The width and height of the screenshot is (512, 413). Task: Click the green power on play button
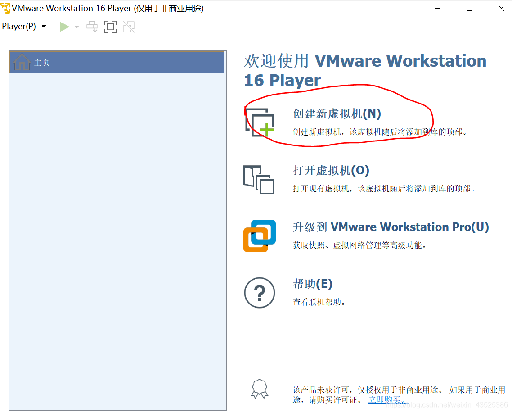point(64,27)
